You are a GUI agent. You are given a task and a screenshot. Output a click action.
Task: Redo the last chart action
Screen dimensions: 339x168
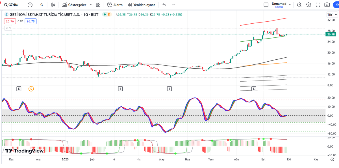point(173,5)
